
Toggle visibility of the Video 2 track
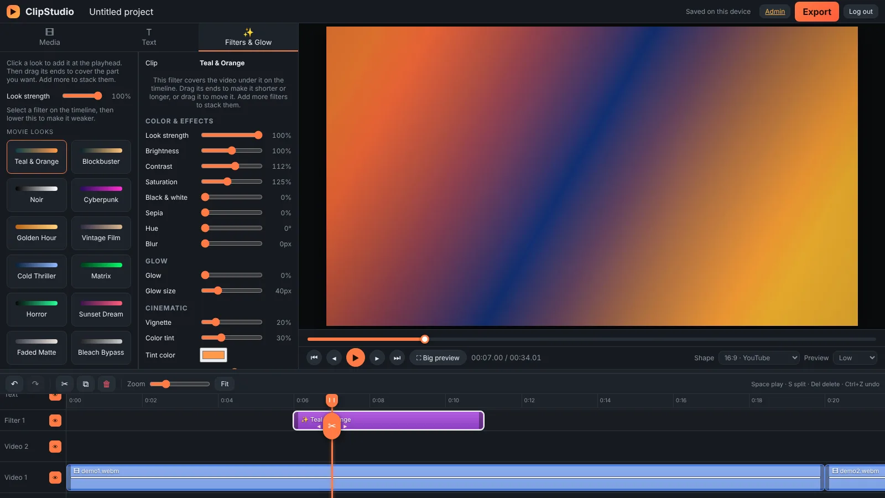point(55,447)
